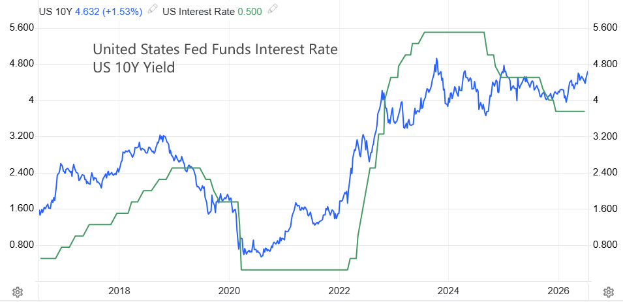The image size is (623, 302).
Task: Click the +1.53% change indicator
Action: [122, 11]
